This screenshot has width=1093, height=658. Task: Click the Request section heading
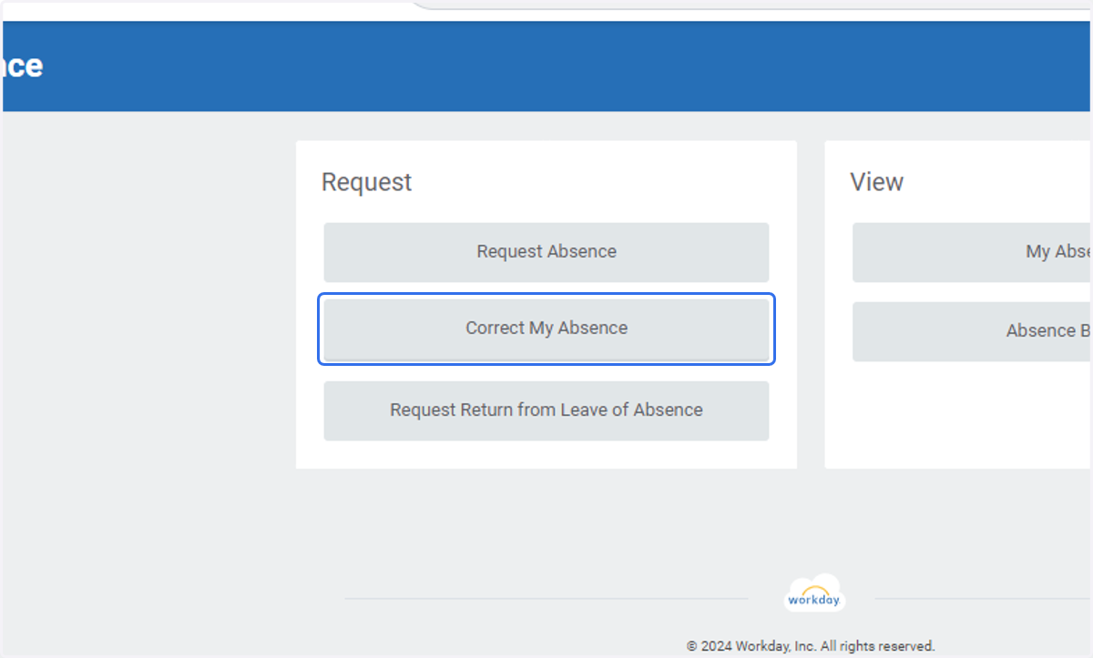click(366, 182)
